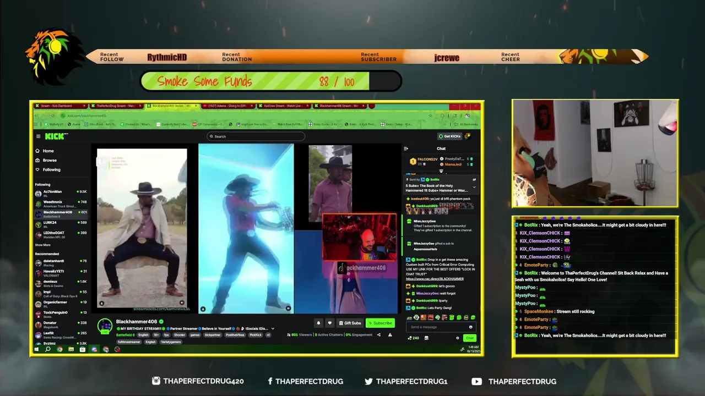Switch to ThaPerfectDrug Stream browser tab

pos(117,106)
